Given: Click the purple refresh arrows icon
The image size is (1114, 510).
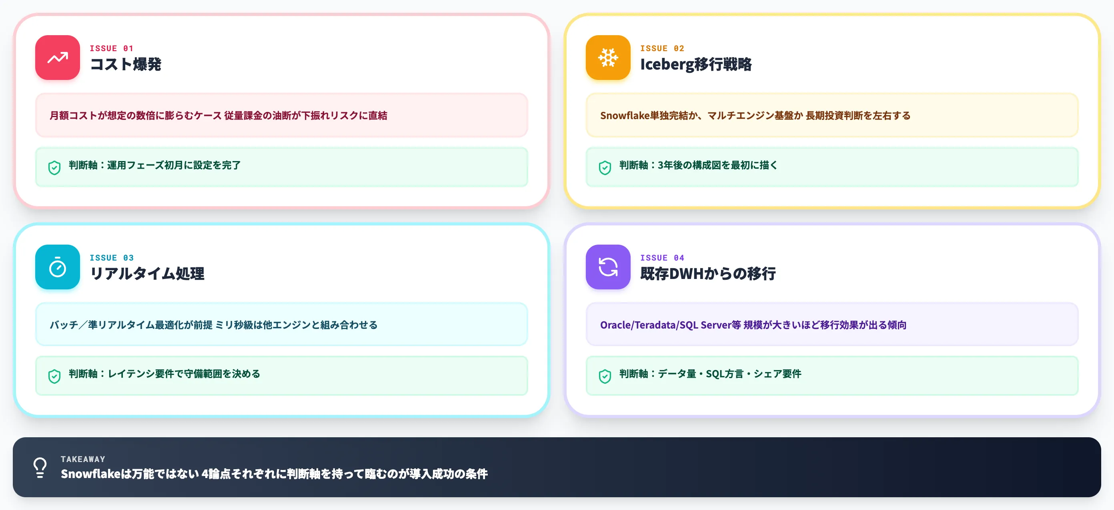Looking at the screenshot, I should click(608, 267).
